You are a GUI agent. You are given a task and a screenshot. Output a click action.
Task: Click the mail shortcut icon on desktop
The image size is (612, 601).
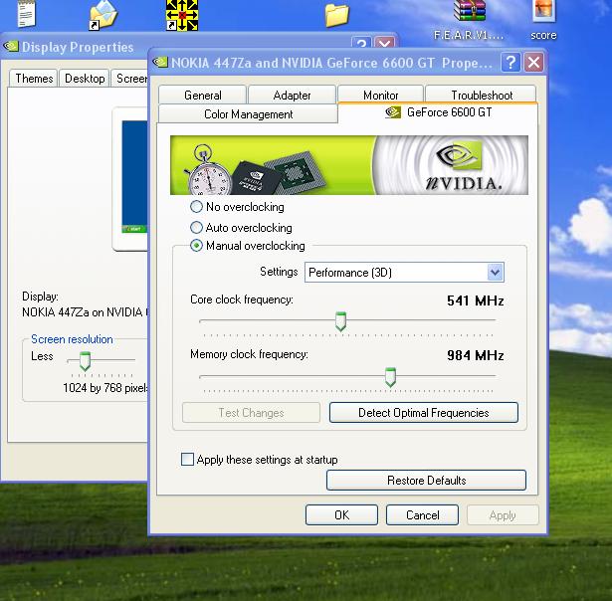tap(102, 13)
